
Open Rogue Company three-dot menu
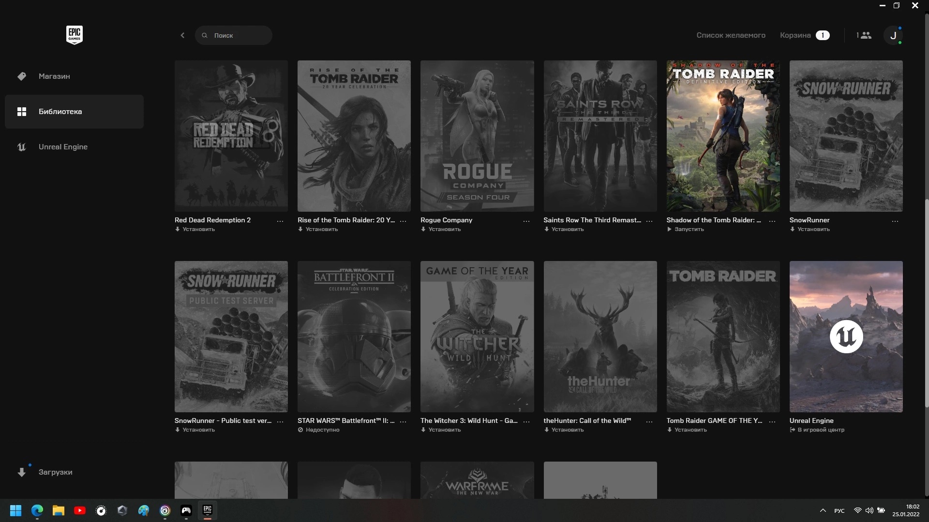click(526, 221)
